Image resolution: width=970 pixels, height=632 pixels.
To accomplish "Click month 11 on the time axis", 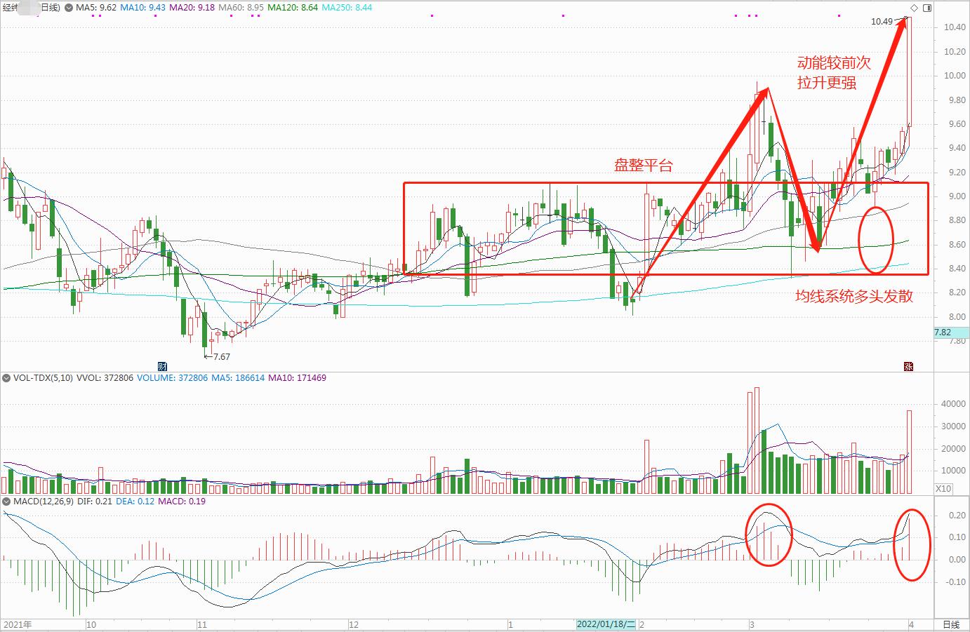I will (202, 624).
